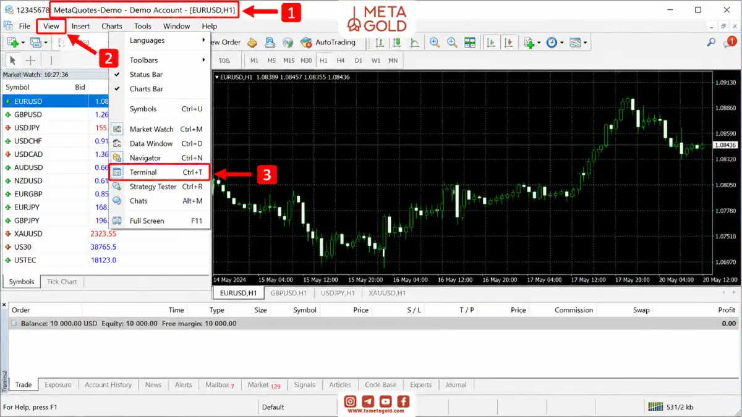Screen dimensions: 742x417
Task: Choose Full Screen from View menu
Action: (160, 221)
